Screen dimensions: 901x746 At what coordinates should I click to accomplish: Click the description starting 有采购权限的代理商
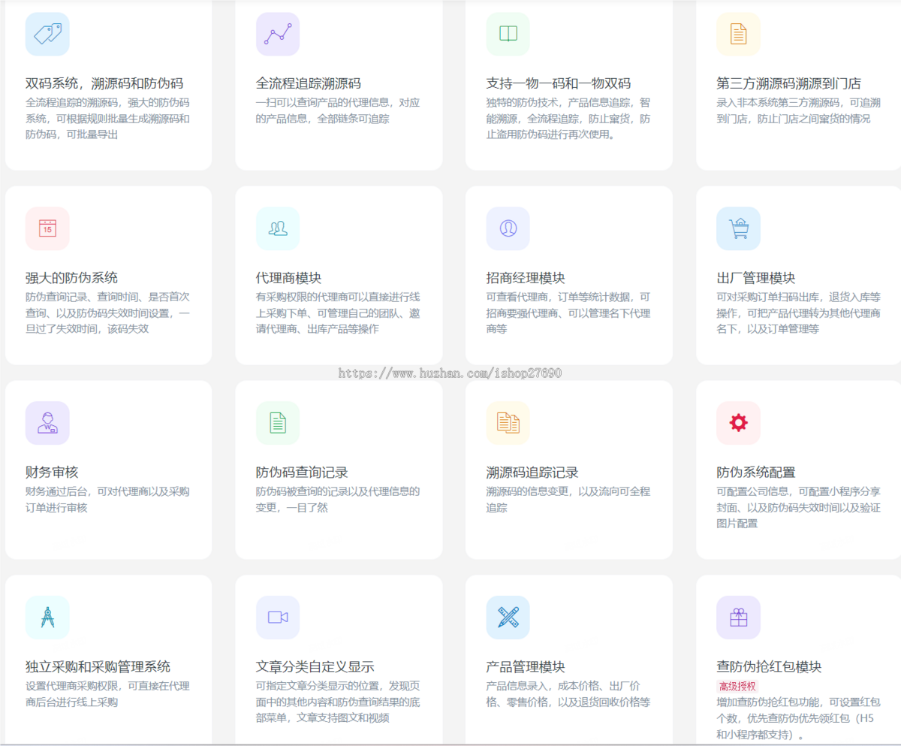[x=338, y=313]
